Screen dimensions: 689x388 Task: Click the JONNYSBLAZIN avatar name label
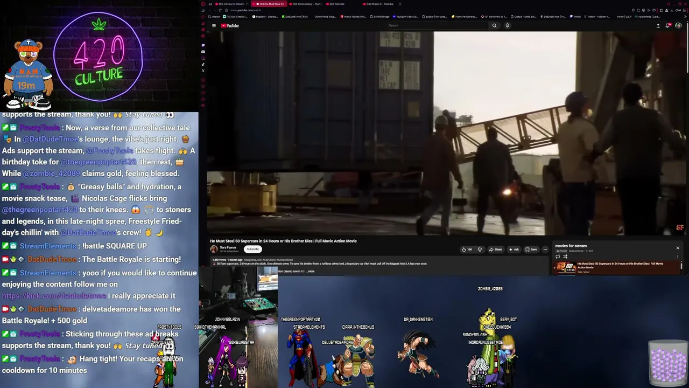(x=227, y=320)
